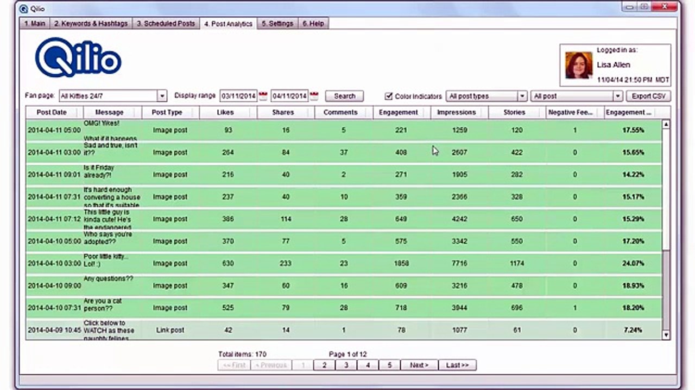Open end-date calendar picker icon
The height and width of the screenshot is (390, 695).
pos(314,96)
